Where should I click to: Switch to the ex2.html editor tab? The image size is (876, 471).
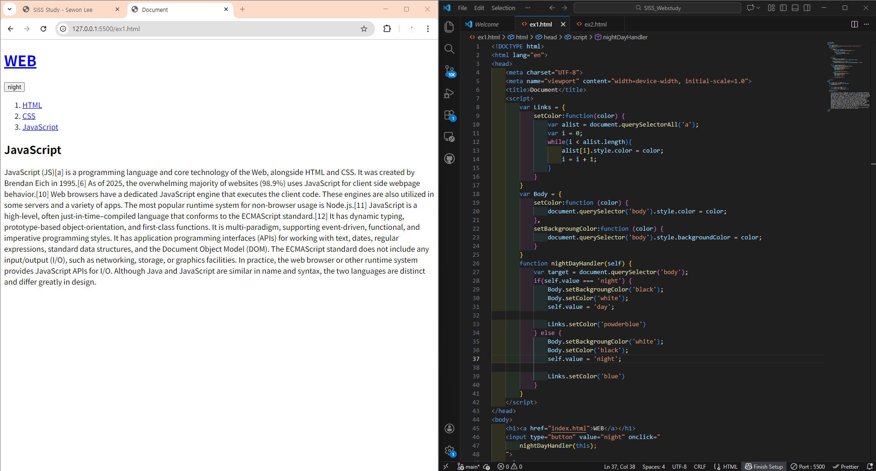pos(595,24)
